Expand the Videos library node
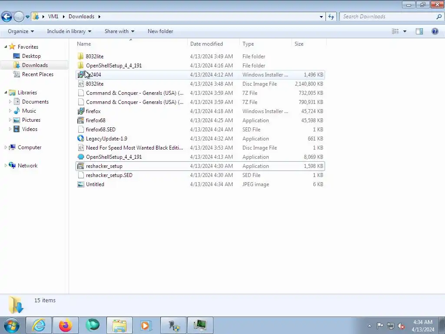Image resolution: width=445 pixels, height=334 pixels. coord(10,129)
